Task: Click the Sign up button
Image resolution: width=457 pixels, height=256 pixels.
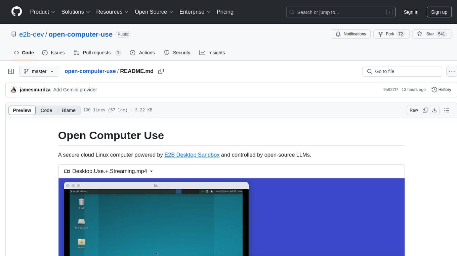Action: pyautogui.click(x=439, y=12)
